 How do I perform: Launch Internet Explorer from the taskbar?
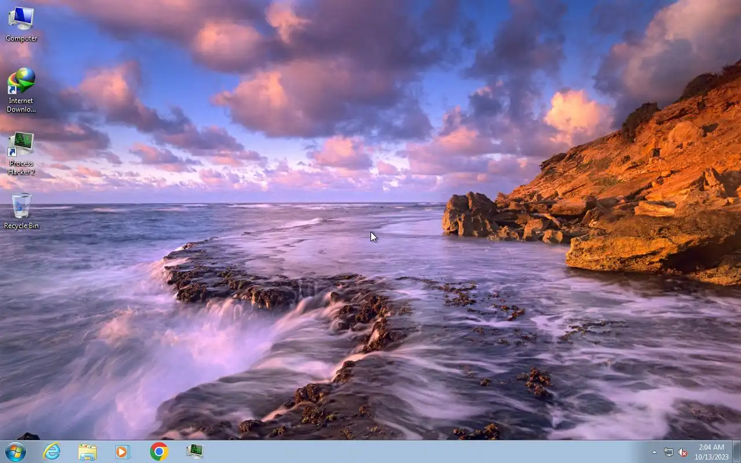[x=52, y=451]
